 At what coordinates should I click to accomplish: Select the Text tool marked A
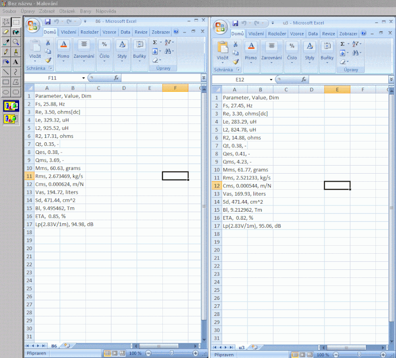tap(16, 62)
